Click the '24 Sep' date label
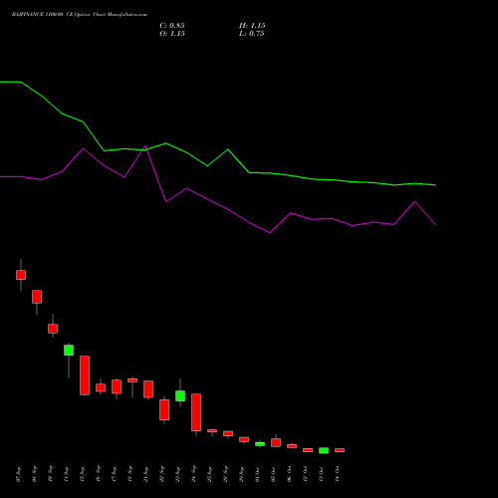This screenshot has height=498, width=498. click(194, 474)
